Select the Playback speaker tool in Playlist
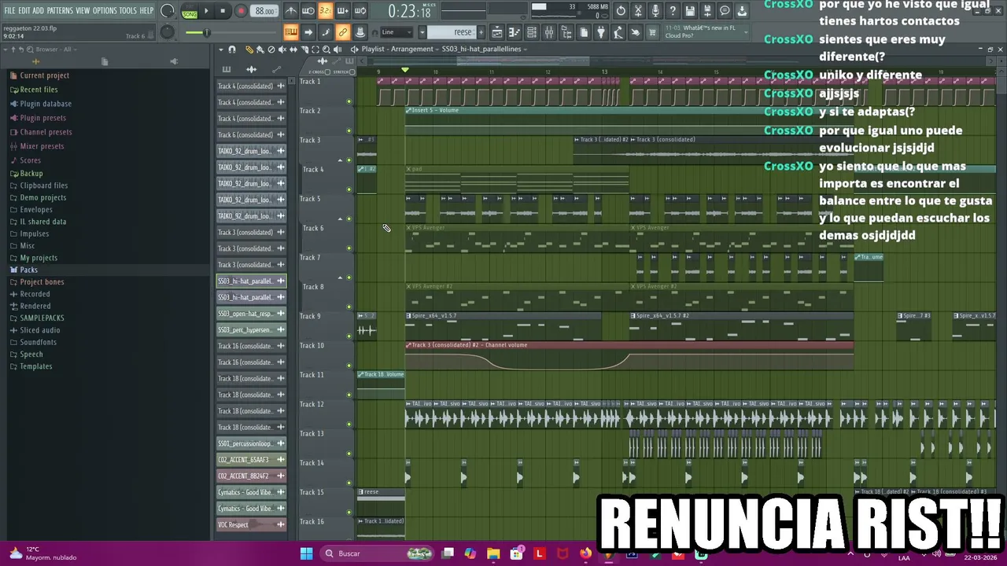Viewport: 1007px width, 566px height. (338, 50)
